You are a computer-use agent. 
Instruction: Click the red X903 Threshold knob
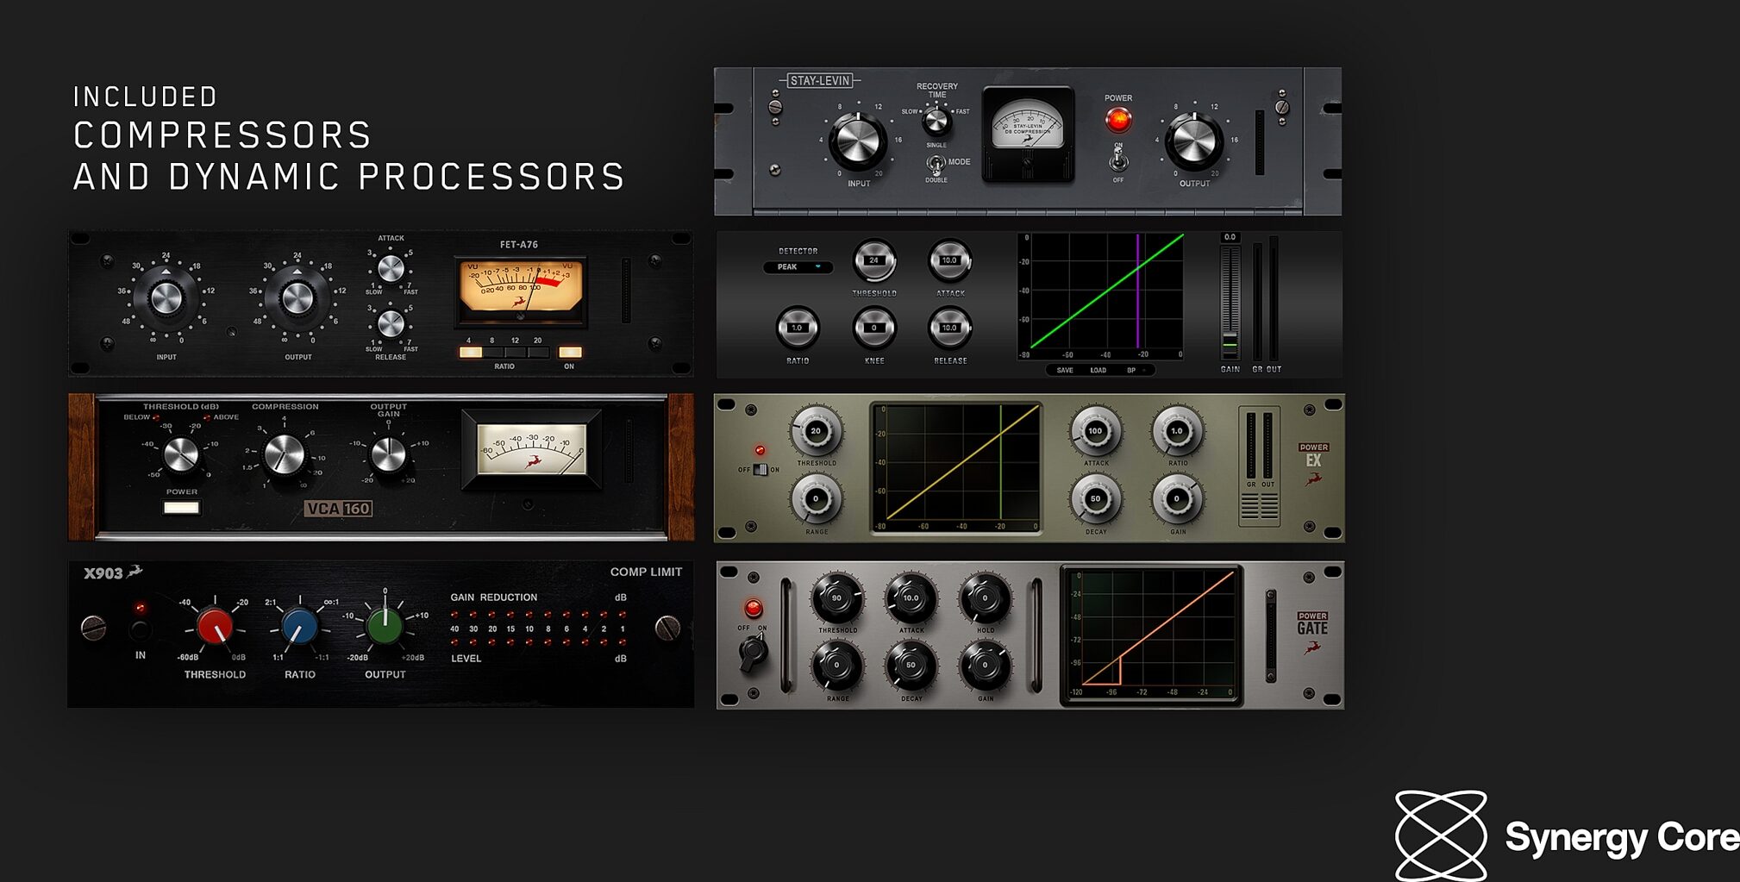[x=215, y=627]
